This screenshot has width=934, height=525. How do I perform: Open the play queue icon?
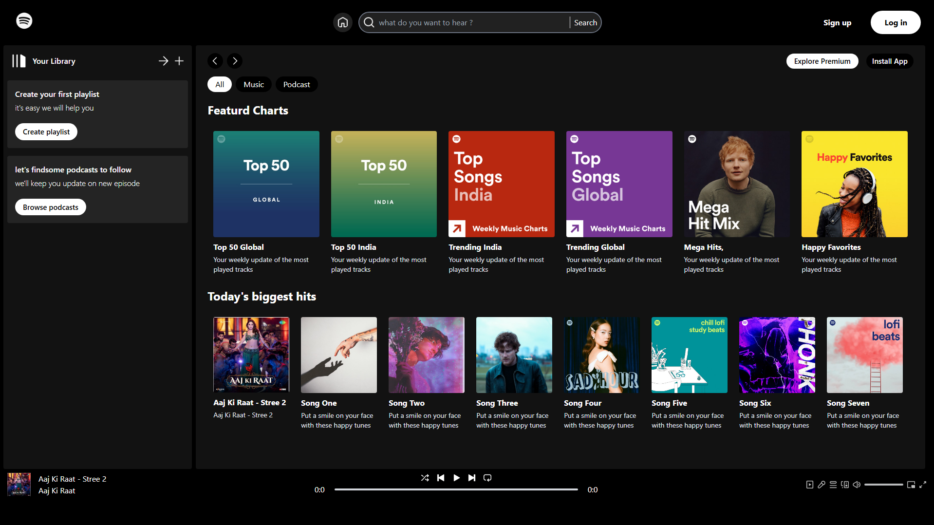coord(833,485)
